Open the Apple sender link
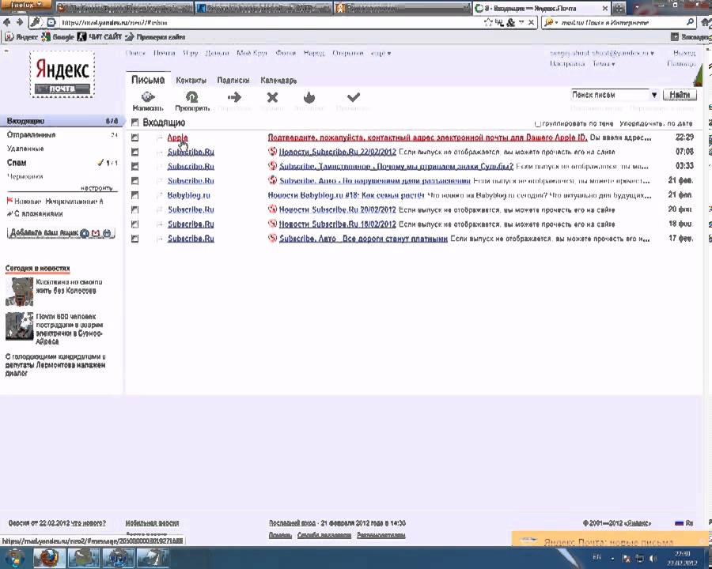Screen dimensions: 712x569 tap(177, 138)
